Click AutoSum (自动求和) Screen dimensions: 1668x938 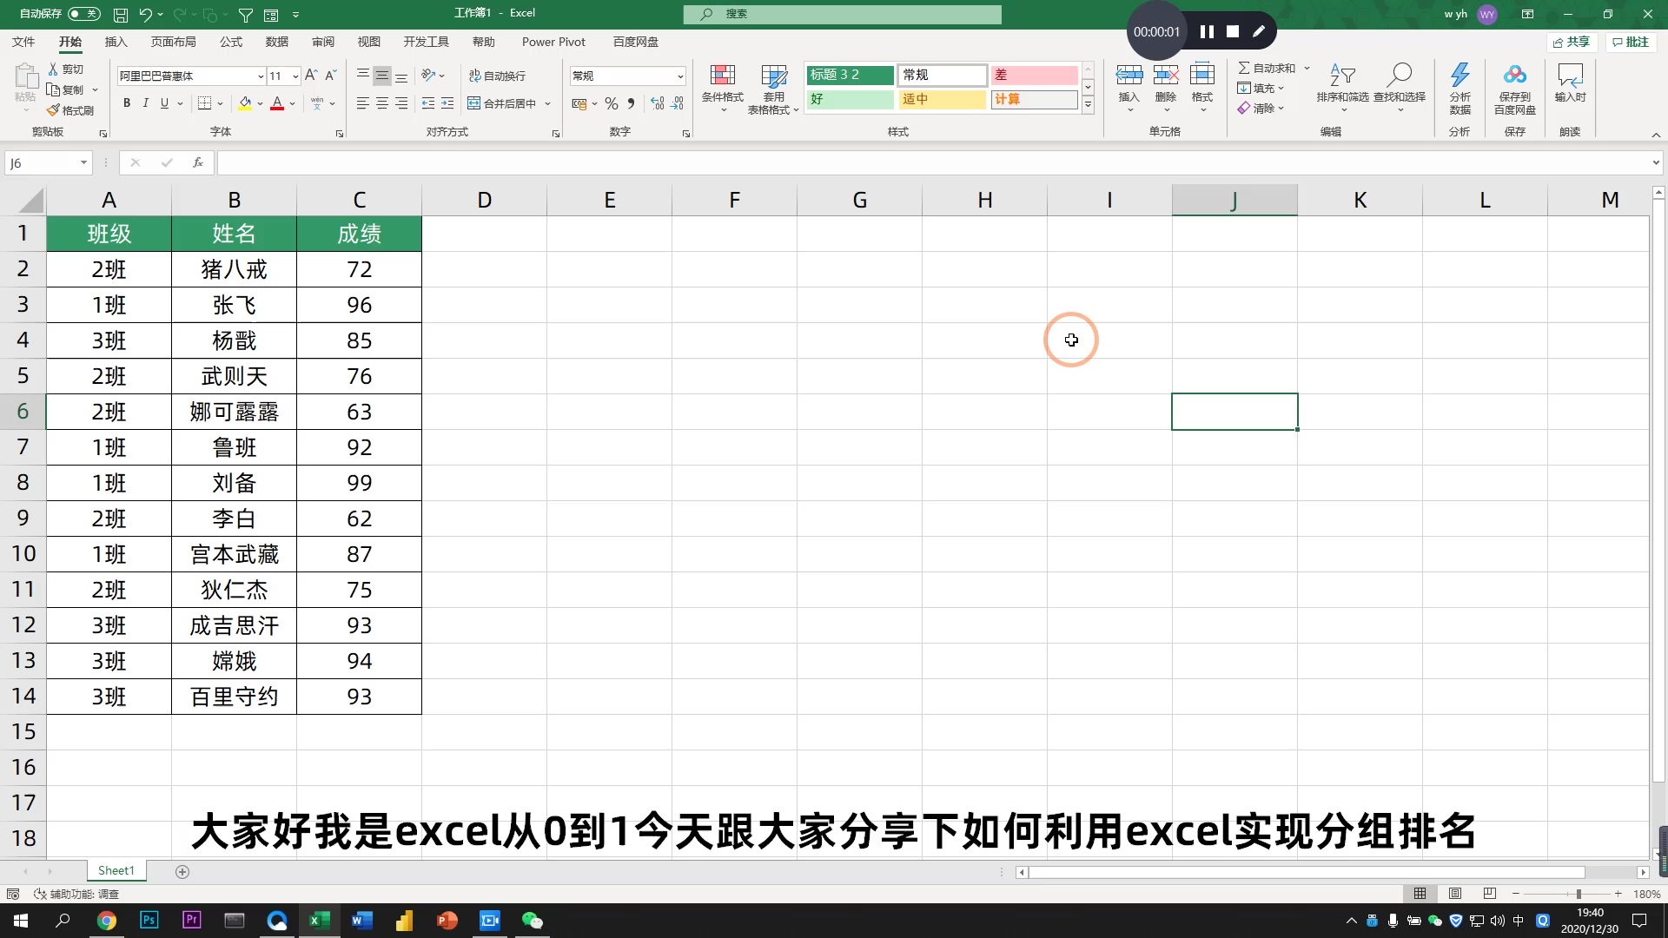[1267, 68]
